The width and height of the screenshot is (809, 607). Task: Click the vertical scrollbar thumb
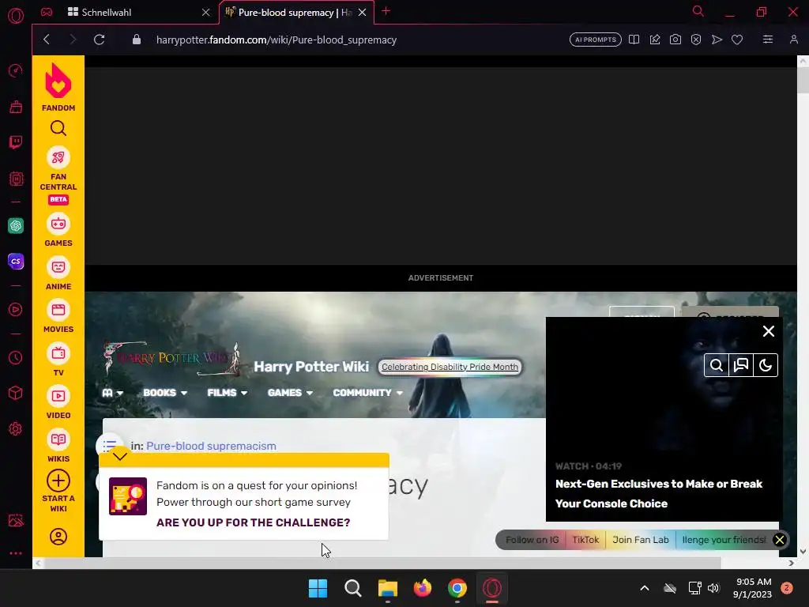click(803, 80)
